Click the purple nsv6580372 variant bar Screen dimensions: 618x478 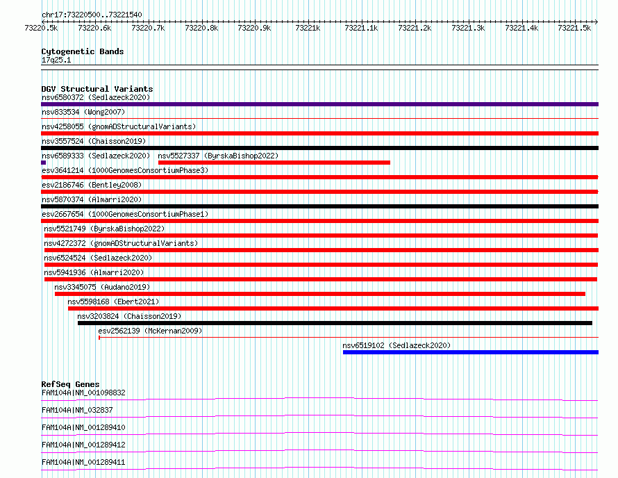click(319, 104)
